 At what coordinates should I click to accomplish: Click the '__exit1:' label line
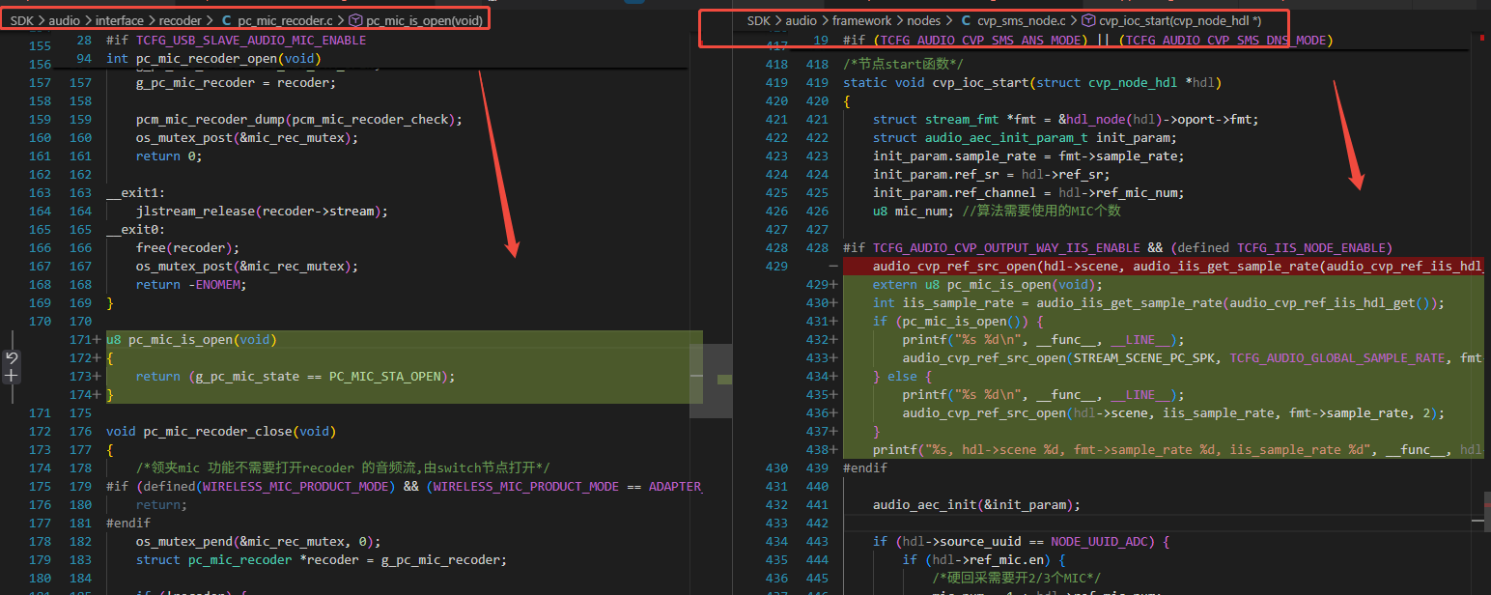[x=133, y=192]
